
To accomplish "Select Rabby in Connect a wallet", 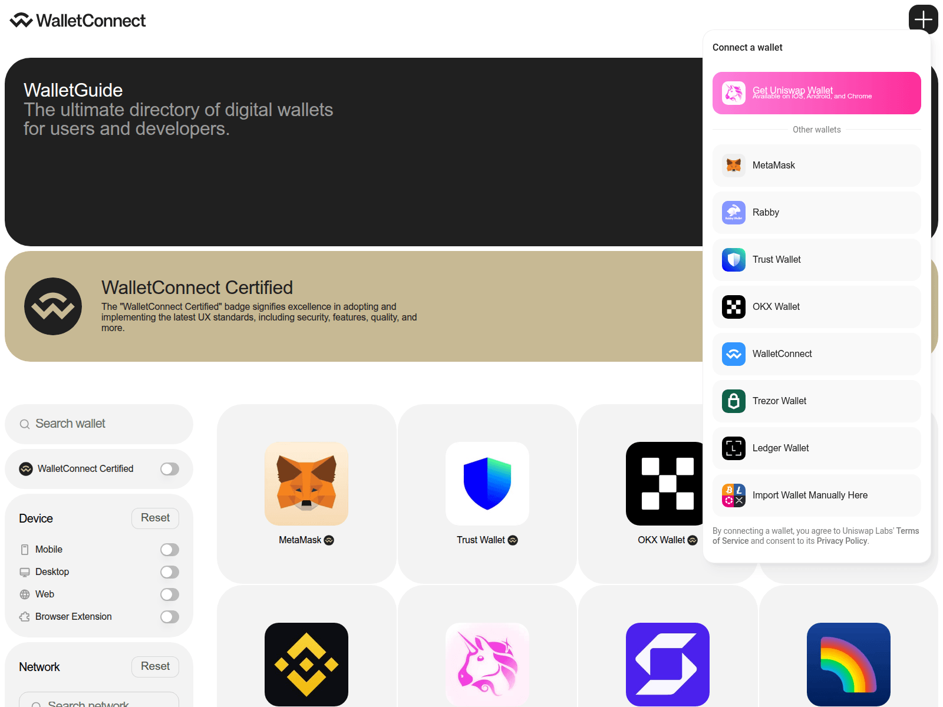I will [817, 213].
